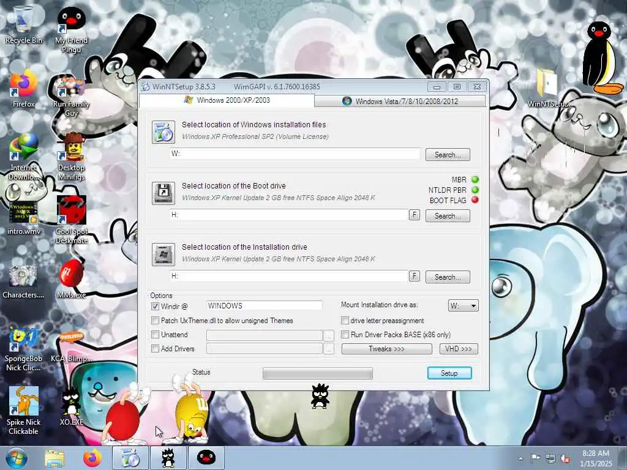Open My Friend Pingu desktop shortcut
The height and width of the screenshot is (470, 627).
(x=71, y=29)
